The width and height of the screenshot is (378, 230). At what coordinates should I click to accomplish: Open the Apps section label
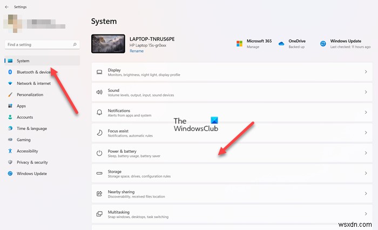21,106
